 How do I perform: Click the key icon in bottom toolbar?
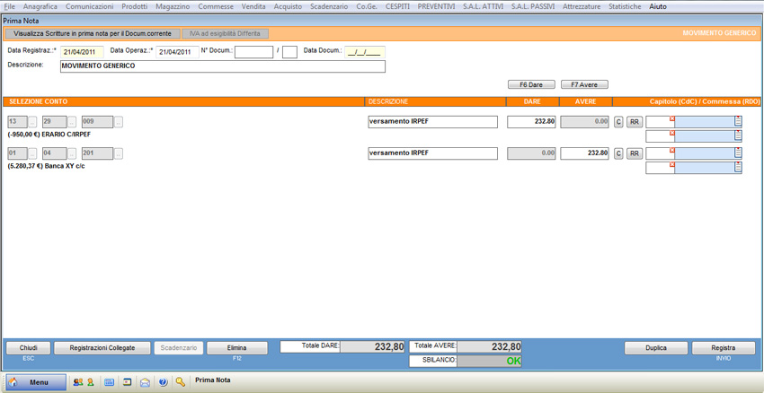tap(181, 382)
